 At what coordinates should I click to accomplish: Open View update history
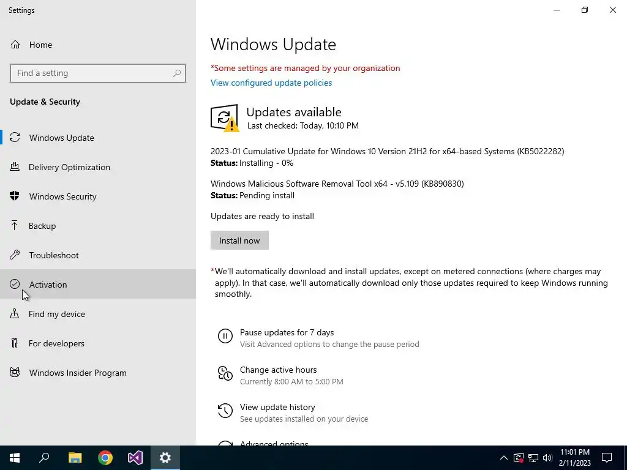point(277,407)
